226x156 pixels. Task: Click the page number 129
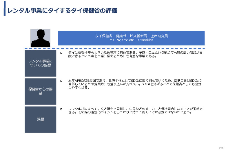point(221,148)
